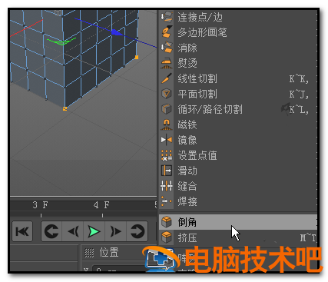Click the 线性切割 knife icon
328x282 pixels.
pos(167,78)
